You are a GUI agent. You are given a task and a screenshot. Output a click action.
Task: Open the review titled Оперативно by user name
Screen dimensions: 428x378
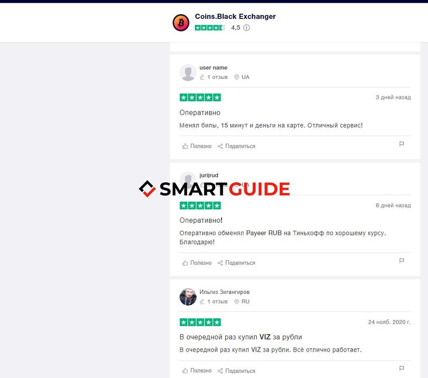tap(200, 112)
